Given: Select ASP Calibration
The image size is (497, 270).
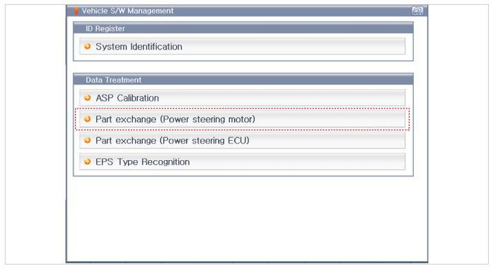Looking at the screenshot, I should (x=242, y=98).
